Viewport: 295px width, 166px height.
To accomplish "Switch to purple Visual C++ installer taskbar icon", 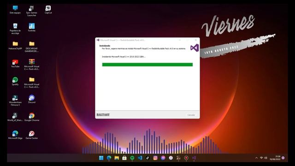I will pos(194,158).
